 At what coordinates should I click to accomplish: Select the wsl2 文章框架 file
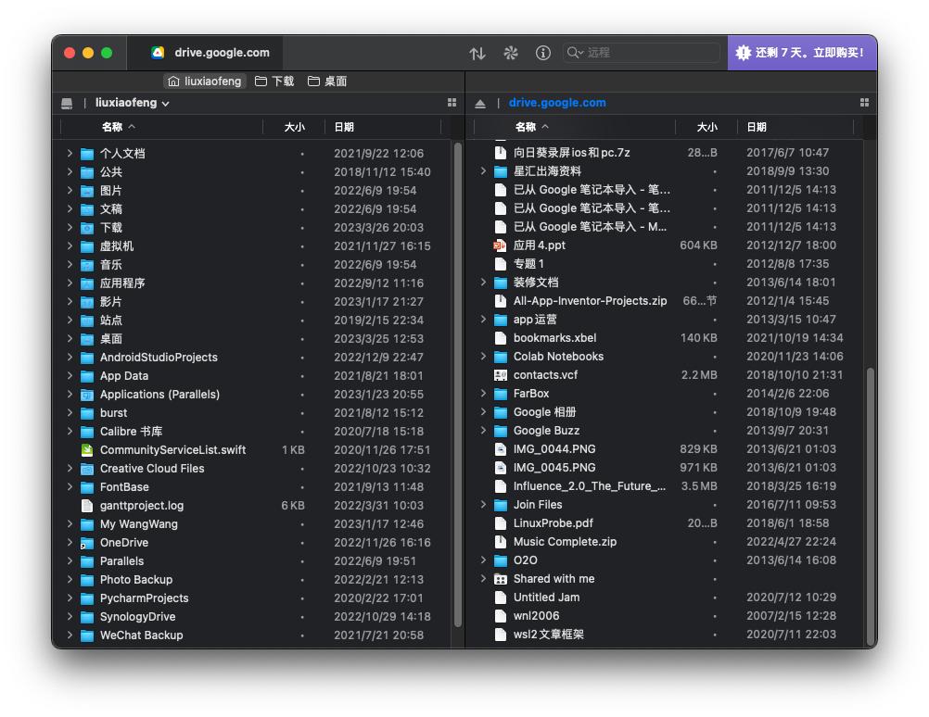[x=667, y=635]
